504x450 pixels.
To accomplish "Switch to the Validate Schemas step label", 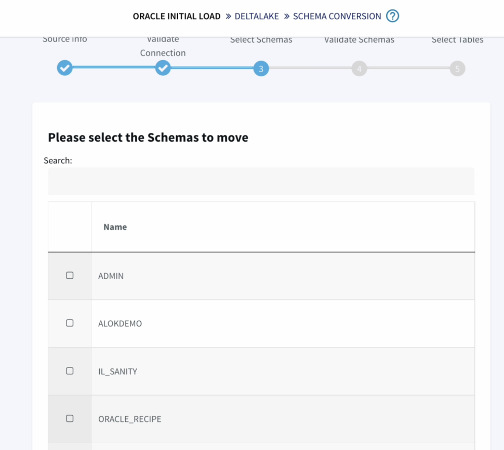I will [x=359, y=40].
